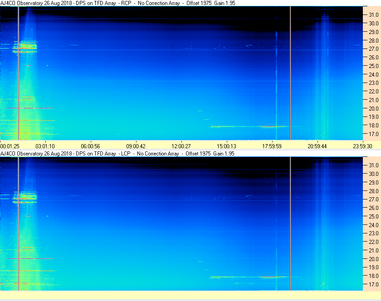Pick 31.0 frequency label in LCP panel
The height and width of the screenshot is (301, 381).
click(374, 165)
